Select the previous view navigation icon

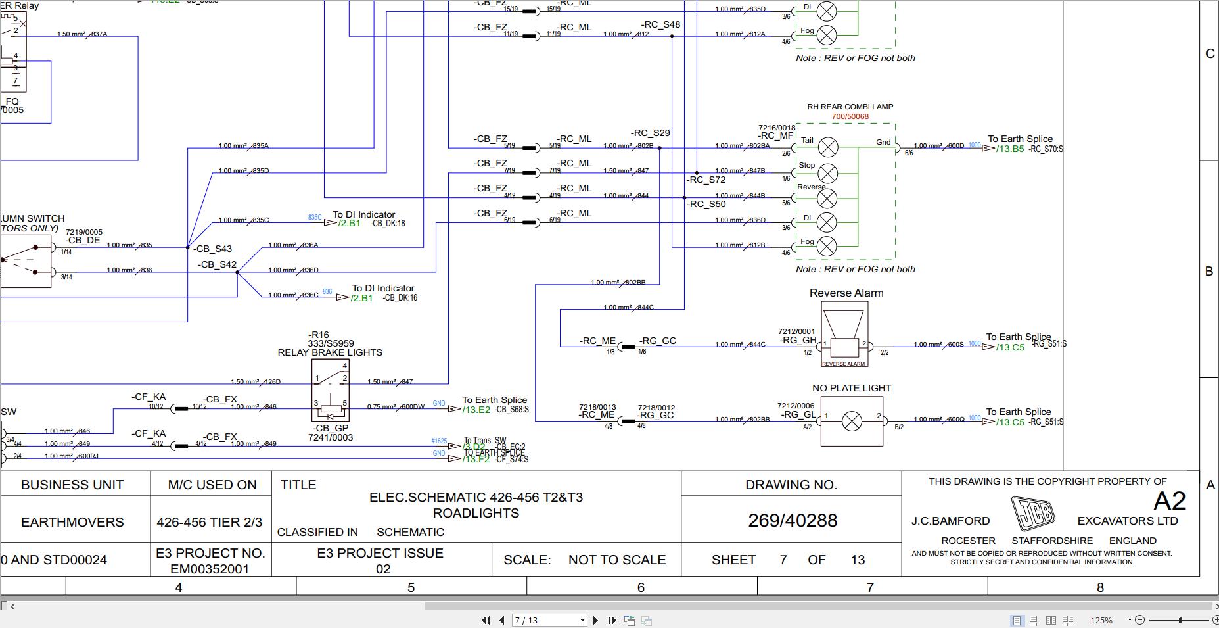click(629, 619)
